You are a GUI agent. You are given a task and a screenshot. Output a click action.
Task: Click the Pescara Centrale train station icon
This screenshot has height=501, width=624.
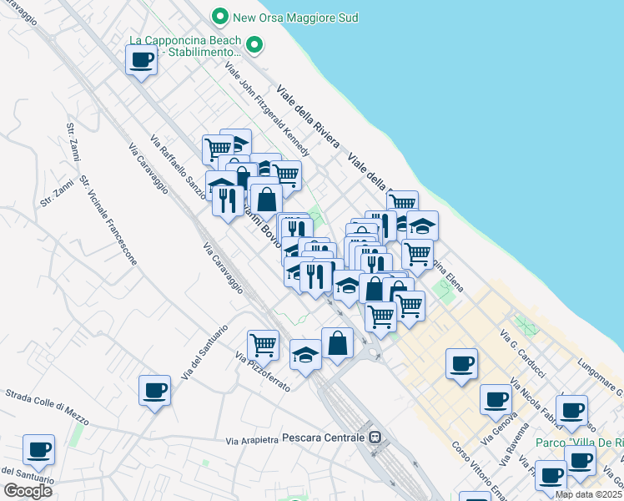(x=376, y=437)
